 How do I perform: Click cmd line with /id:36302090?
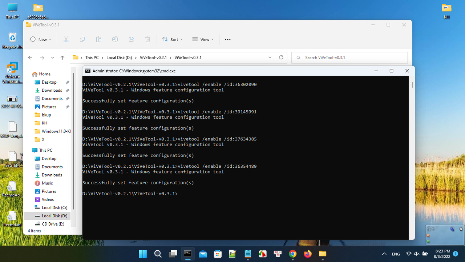[170, 84]
